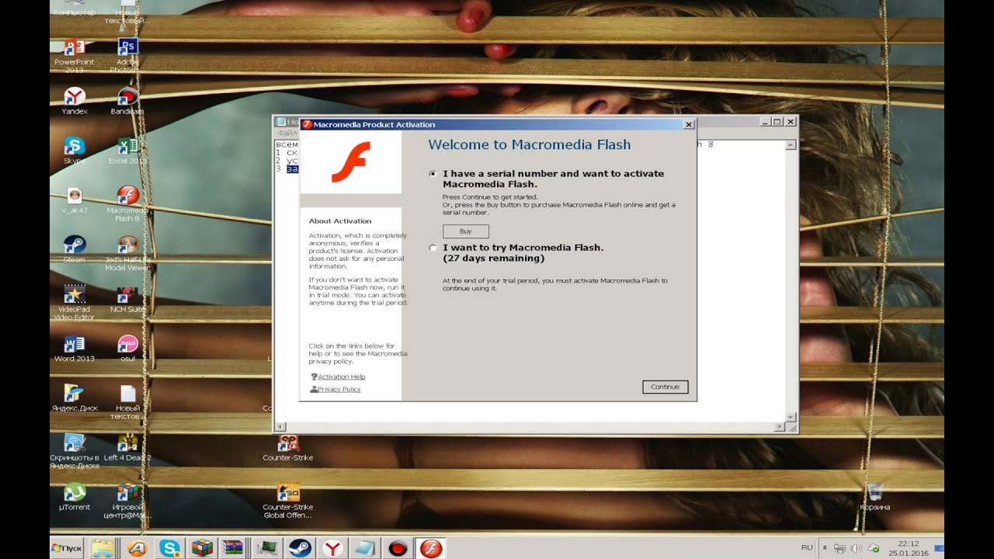The image size is (994, 559).
Task: Launch Yandex browser desktop icon
Action: tap(75, 101)
